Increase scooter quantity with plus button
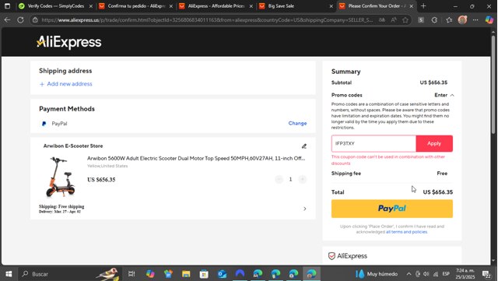This screenshot has width=498, height=281. [303, 179]
